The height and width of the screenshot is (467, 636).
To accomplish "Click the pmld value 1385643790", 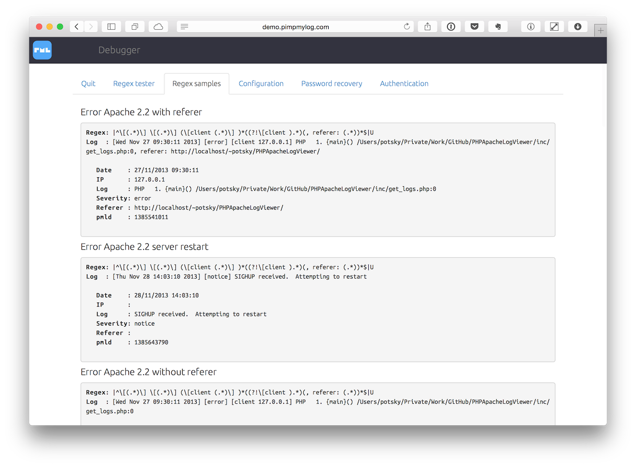I will click(151, 342).
